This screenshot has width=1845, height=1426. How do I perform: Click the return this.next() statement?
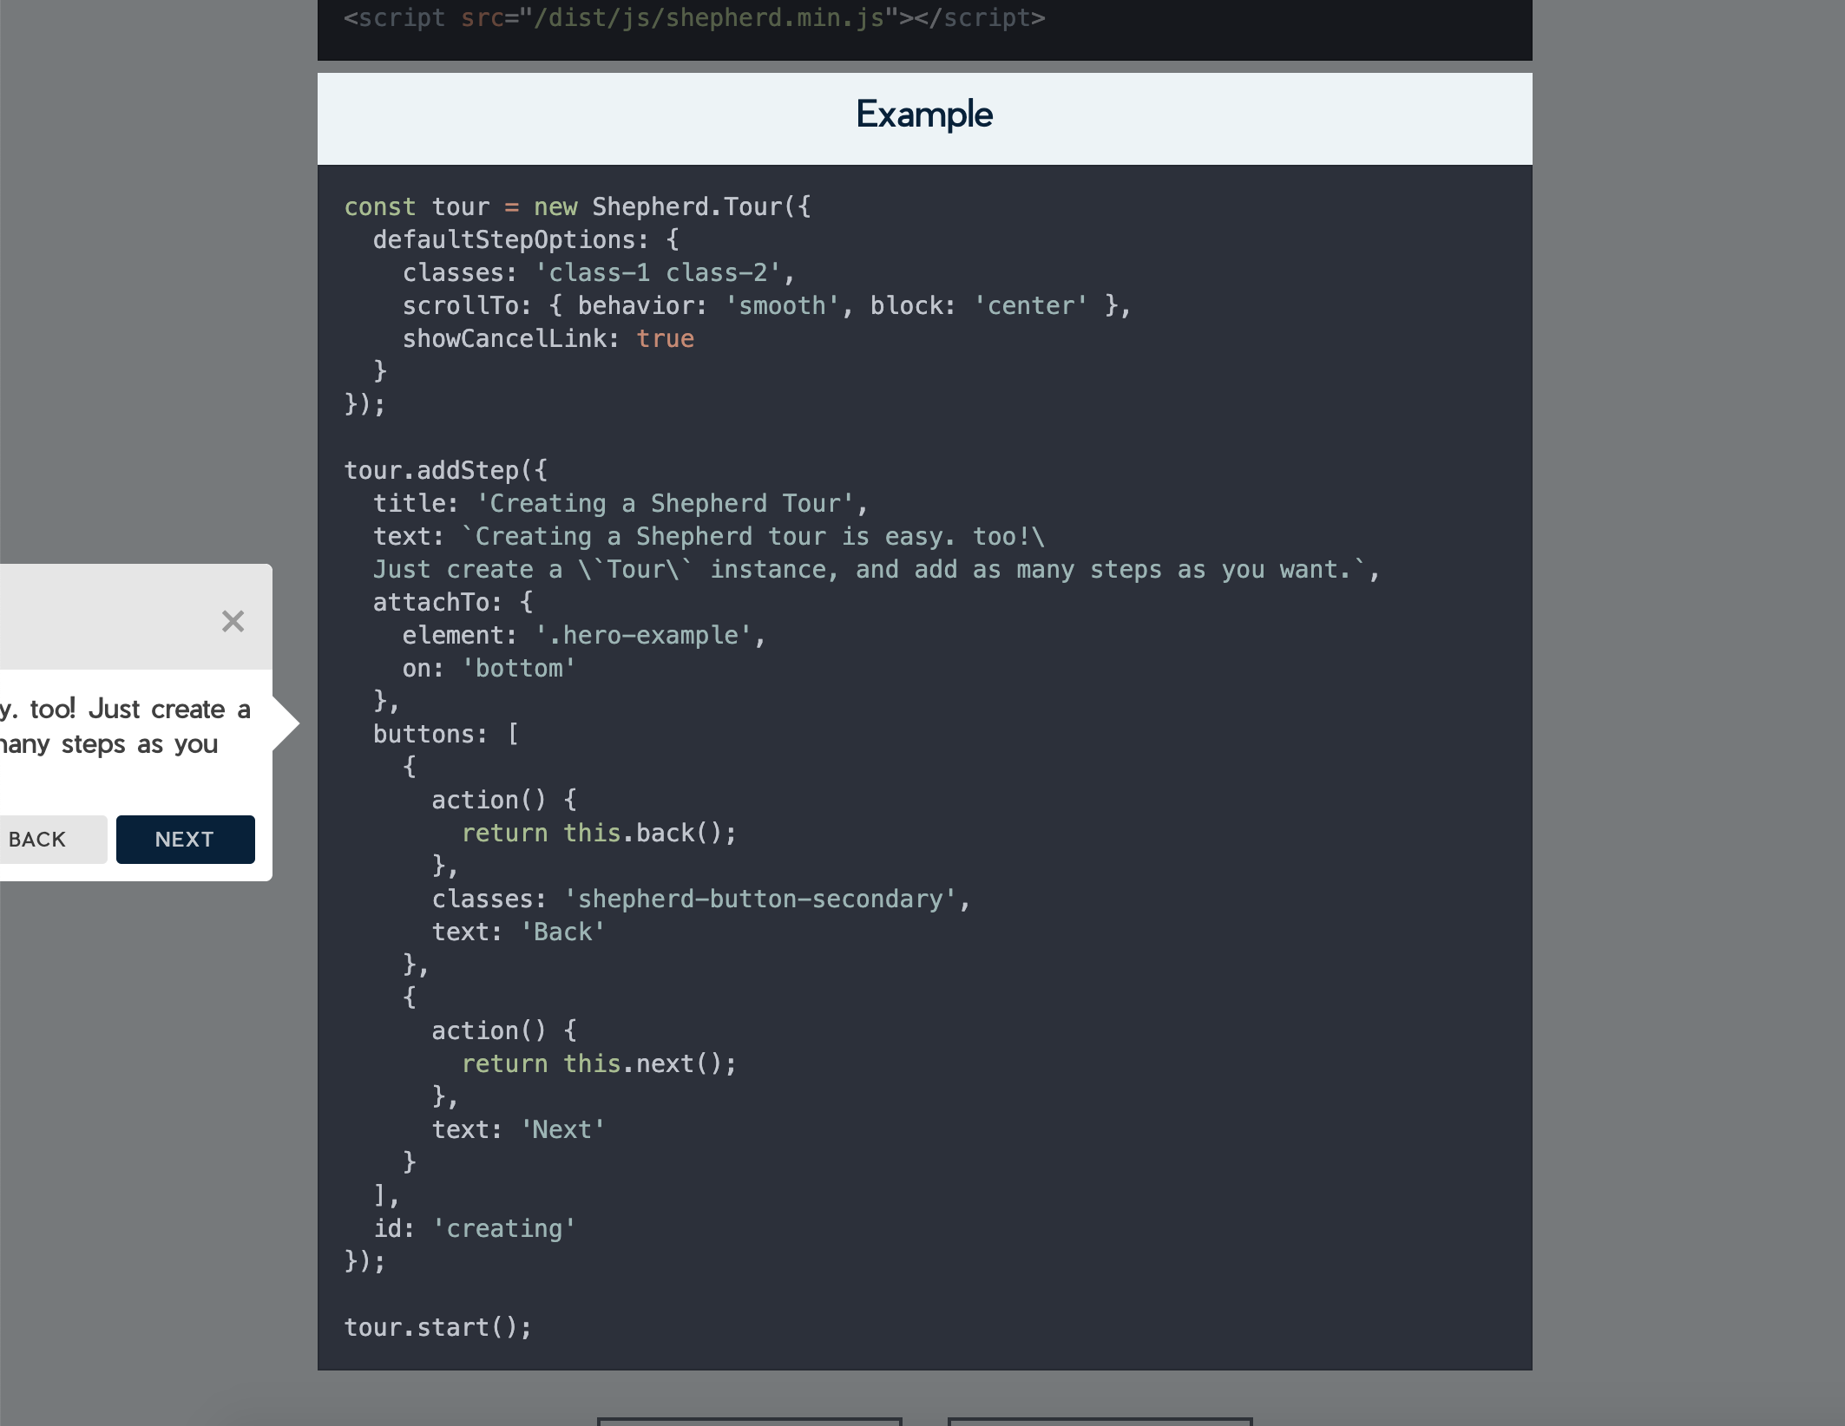(x=601, y=1063)
